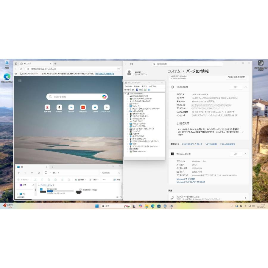Open ドメインまたはワークグループ link
Image resolution: width=268 pixels, height=268 pixels.
pyautogui.click(x=192, y=144)
